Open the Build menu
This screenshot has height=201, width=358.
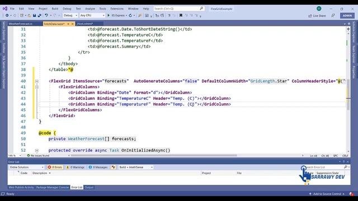coord(55,9)
